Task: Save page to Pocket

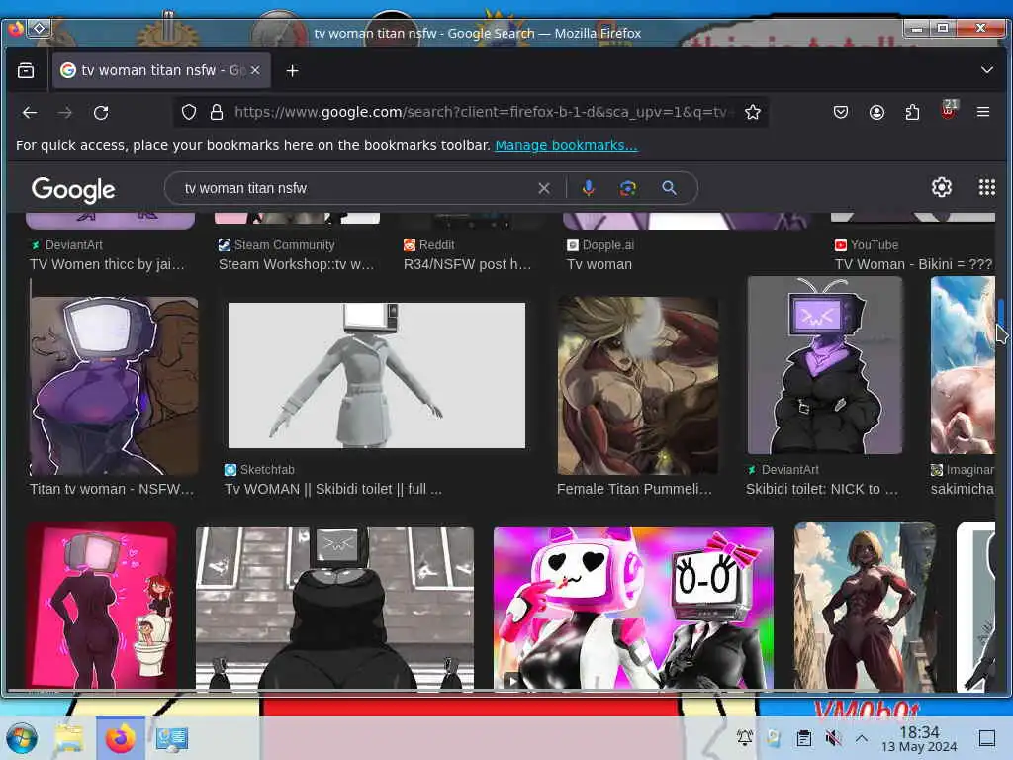Action: coord(841,112)
